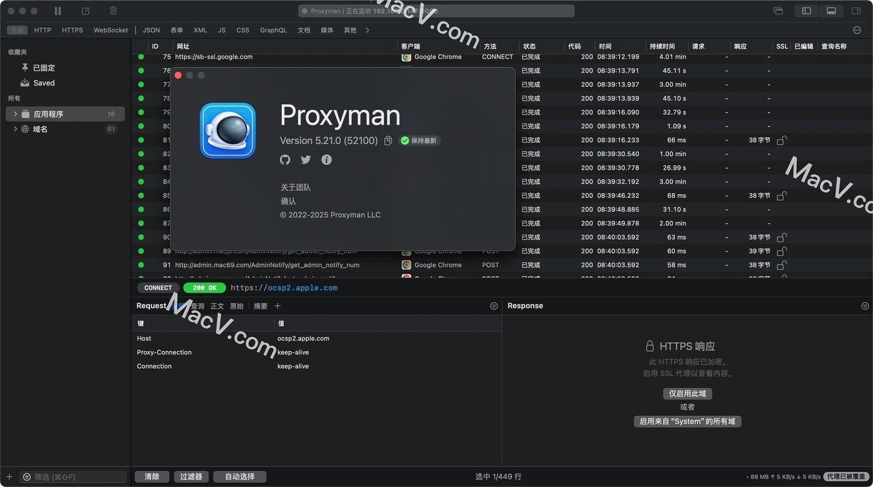Select the 域名 row in sidebar
This screenshot has height=487, width=873.
[65, 129]
